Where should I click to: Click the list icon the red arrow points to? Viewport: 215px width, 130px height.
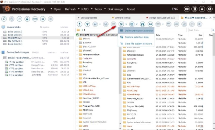coord(113,24)
